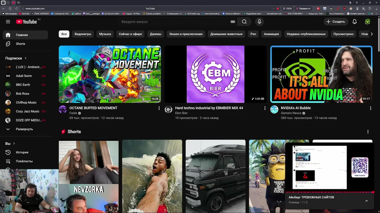Select the Домашние животные chip
This screenshot has height=213, width=380.
227,34
